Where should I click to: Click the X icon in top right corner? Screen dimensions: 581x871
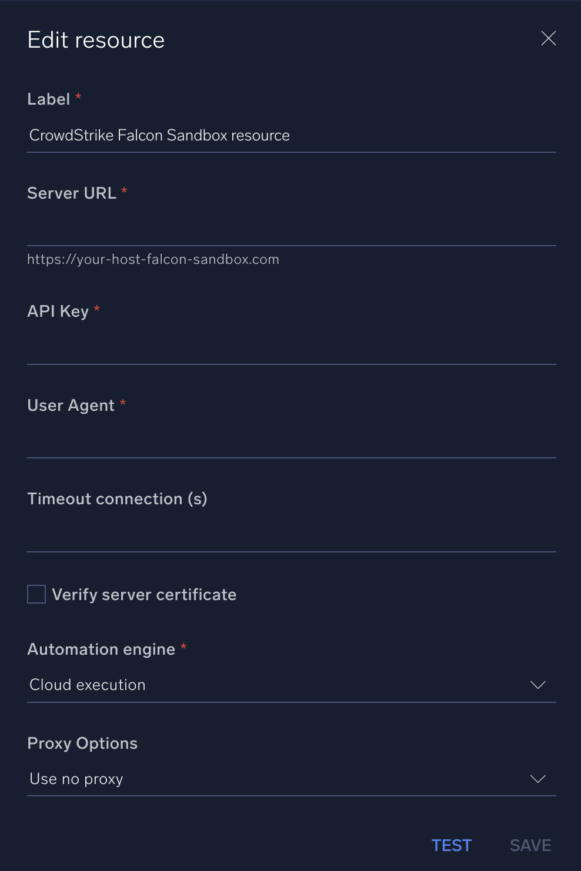(548, 38)
